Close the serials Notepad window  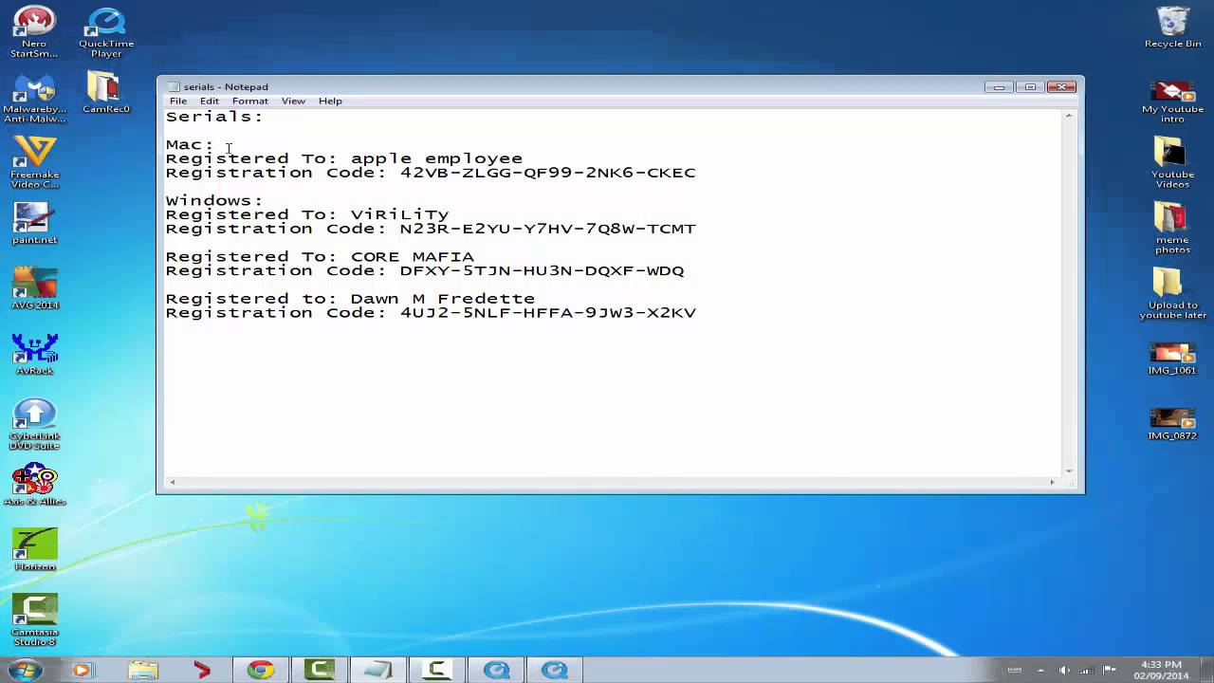point(1061,86)
